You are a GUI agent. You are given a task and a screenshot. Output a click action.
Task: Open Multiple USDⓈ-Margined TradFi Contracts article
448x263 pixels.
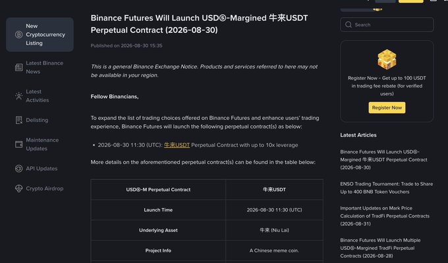[x=380, y=248]
